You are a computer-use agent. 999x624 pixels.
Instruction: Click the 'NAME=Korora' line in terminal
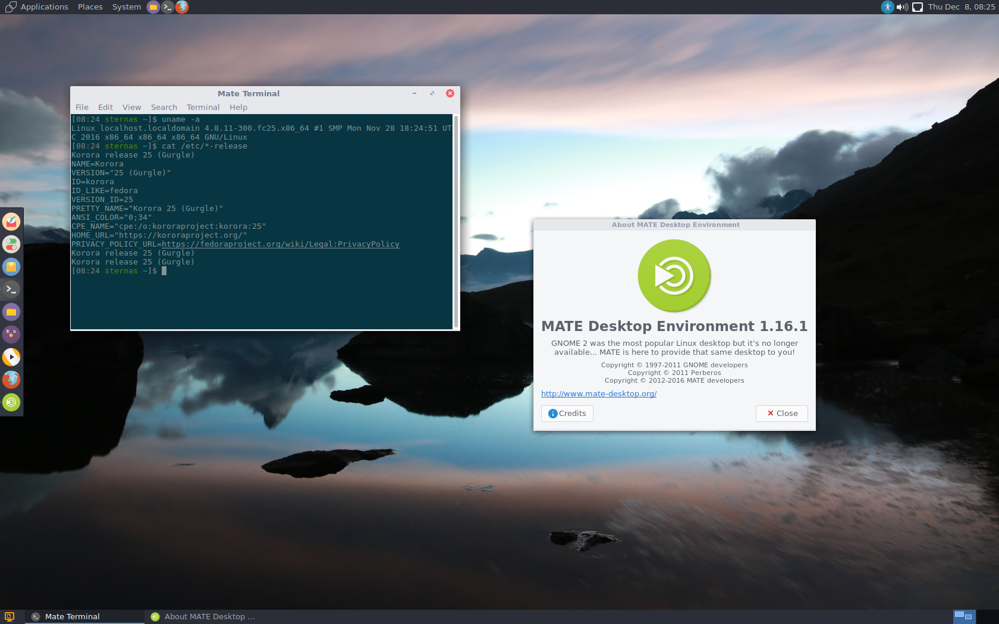[x=98, y=164]
